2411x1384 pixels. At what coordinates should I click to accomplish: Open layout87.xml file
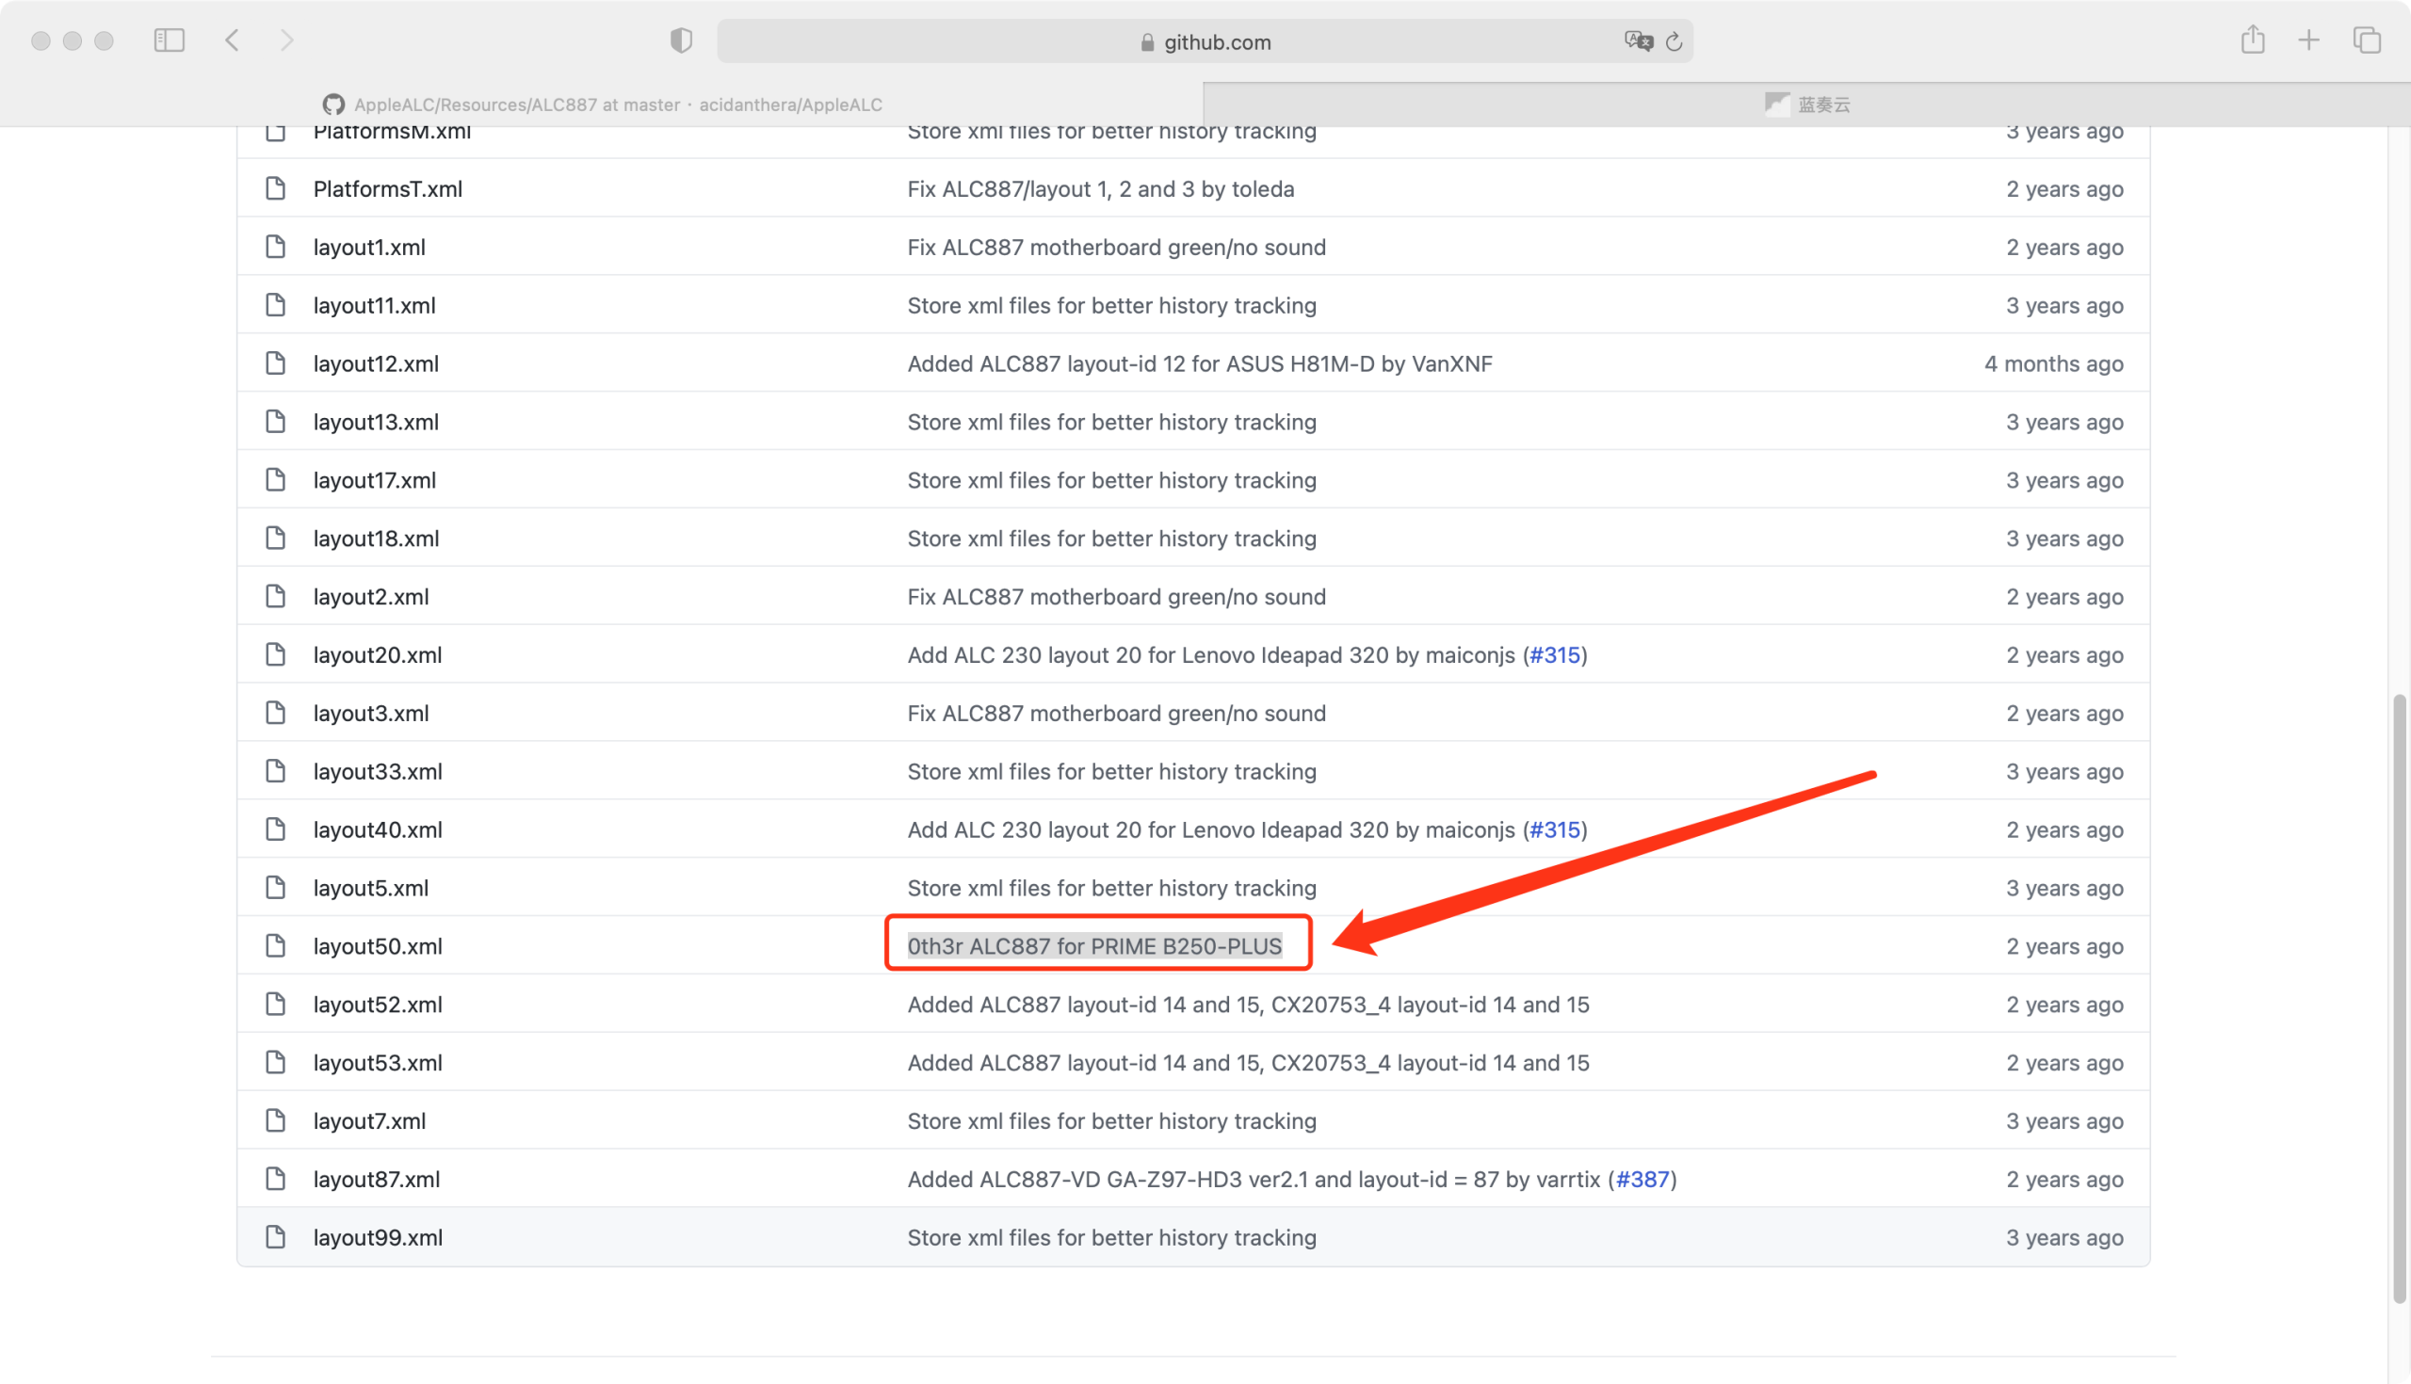click(378, 1180)
